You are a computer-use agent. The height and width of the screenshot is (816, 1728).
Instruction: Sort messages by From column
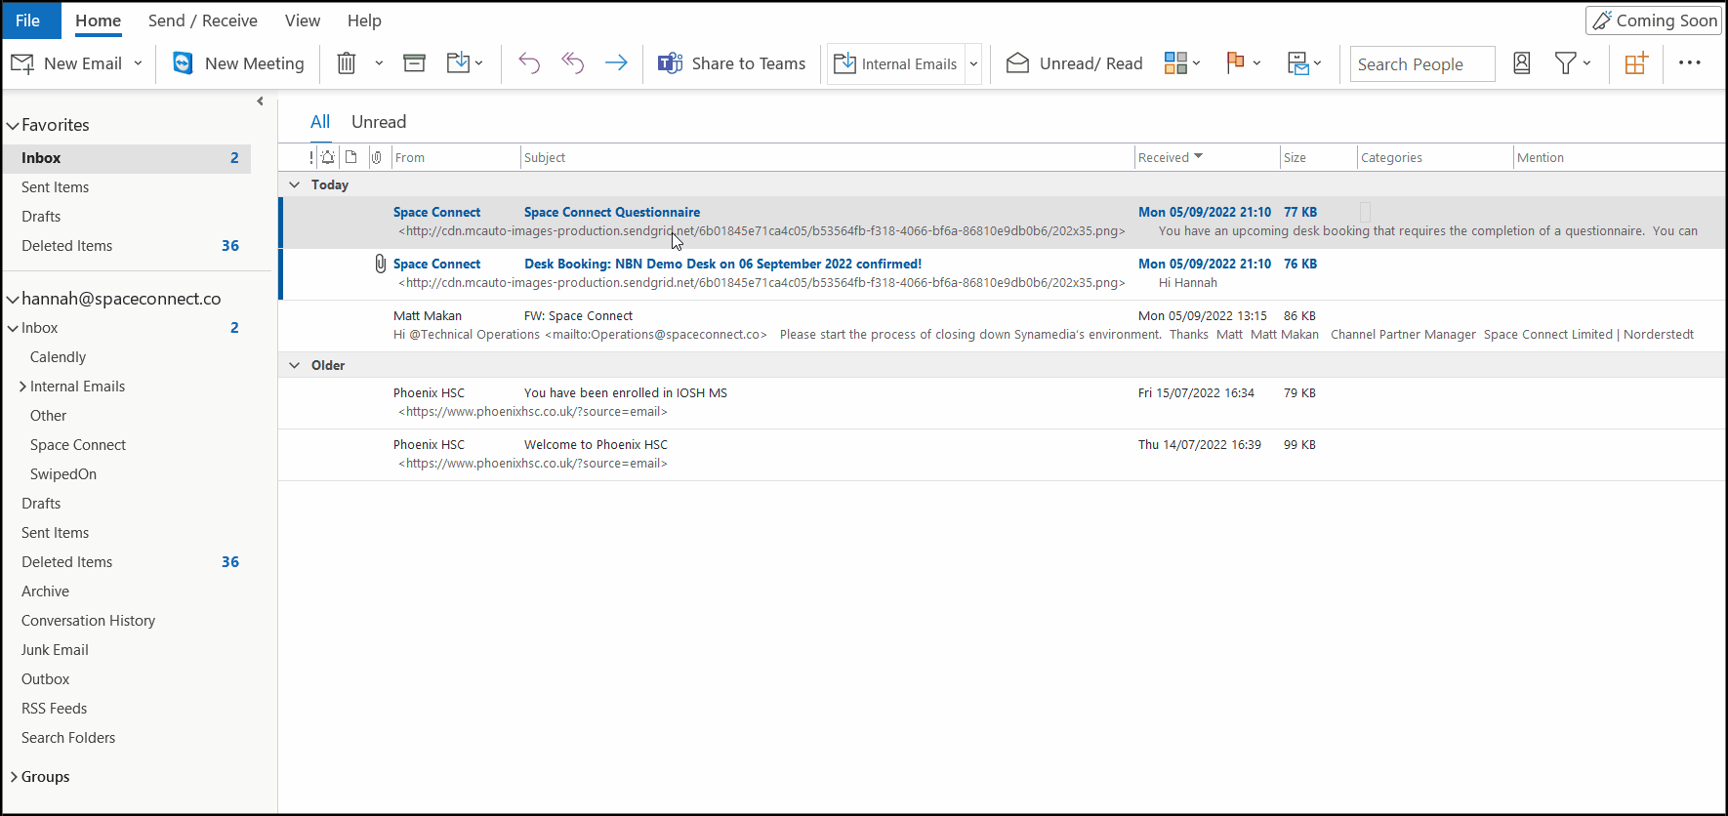click(x=456, y=157)
